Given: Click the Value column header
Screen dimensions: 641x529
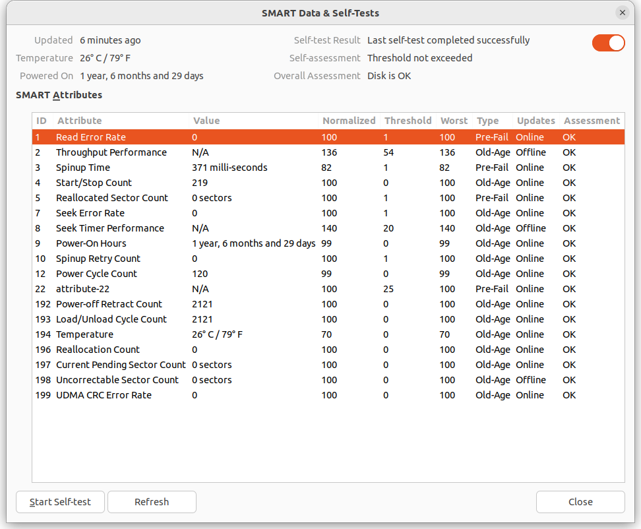Looking at the screenshot, I should click(x=206, y=121).
